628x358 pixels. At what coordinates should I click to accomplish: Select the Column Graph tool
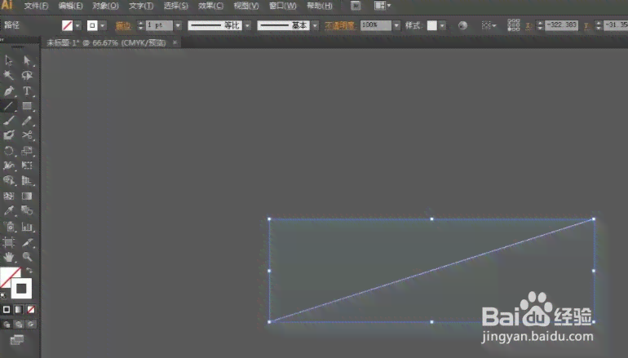[27, 227]
